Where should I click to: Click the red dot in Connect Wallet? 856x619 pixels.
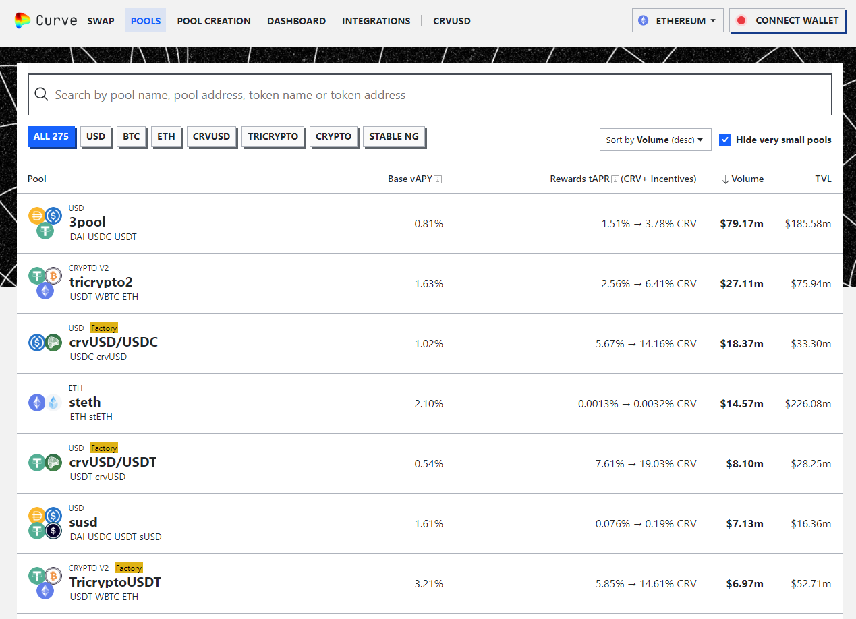pyautogui.click(x=741, y=20)
